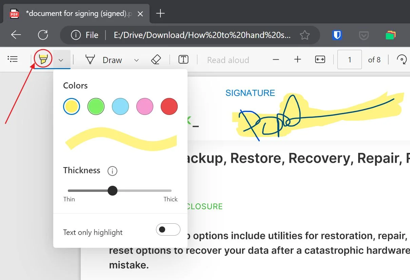This screenshot has width=410, height=280.
Task: Go back with the browser back arrow
Action: pos(16,35)
